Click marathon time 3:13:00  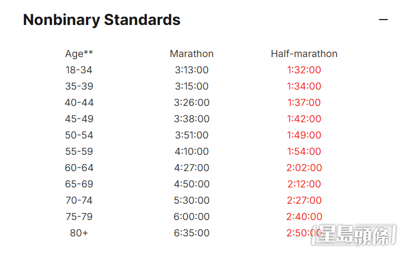click(x=191, y=70)
